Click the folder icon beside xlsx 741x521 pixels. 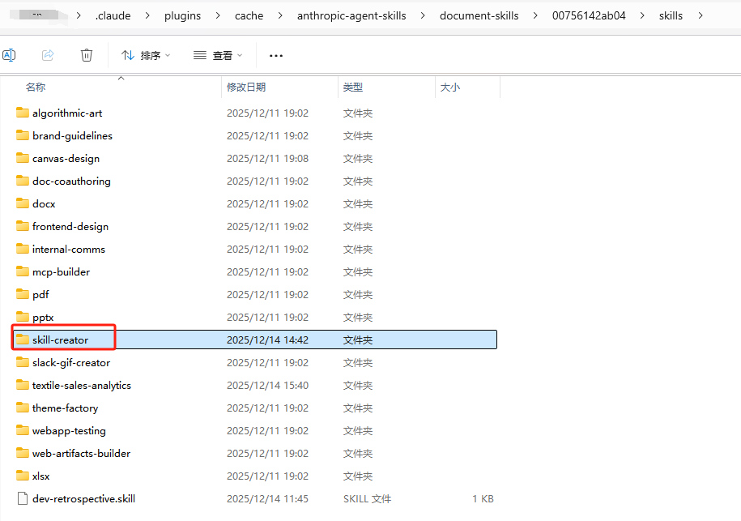tap(22, 476)
